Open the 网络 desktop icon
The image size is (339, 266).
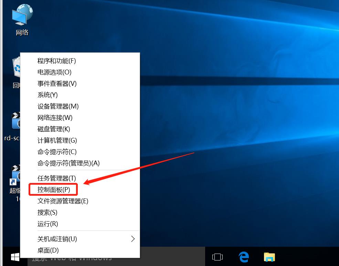(22, 19)
